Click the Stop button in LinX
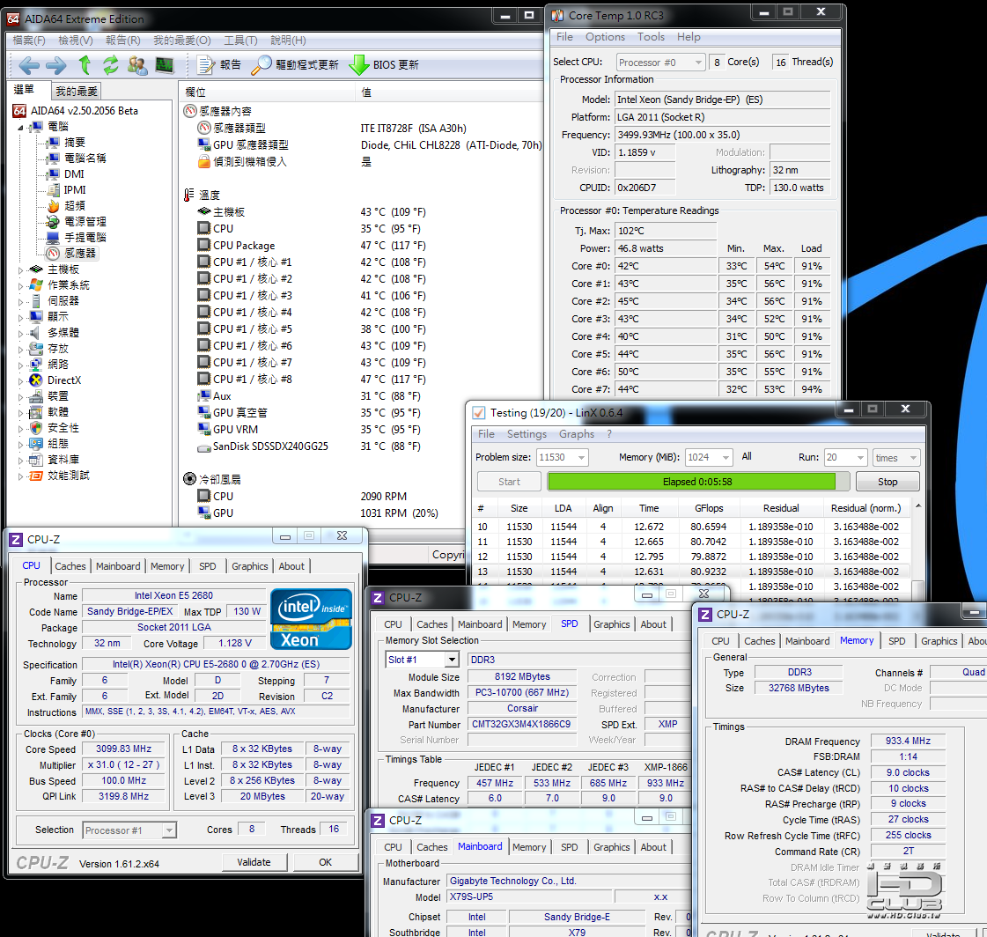The width and height of the screenshot is (987, 937). (x=888, y=481)
